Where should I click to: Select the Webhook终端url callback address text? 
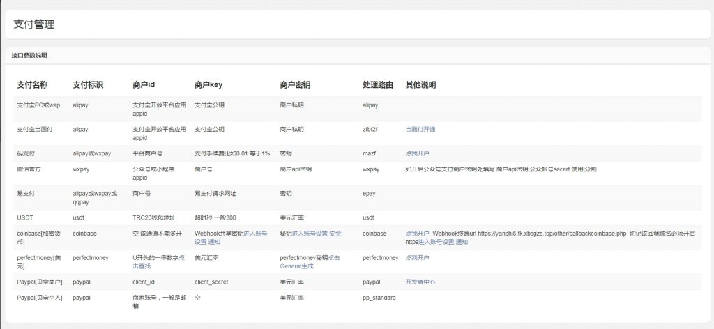tap(529, 234)
